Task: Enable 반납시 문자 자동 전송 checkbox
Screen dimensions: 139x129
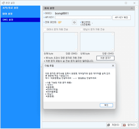Action: tap(81, 29)
